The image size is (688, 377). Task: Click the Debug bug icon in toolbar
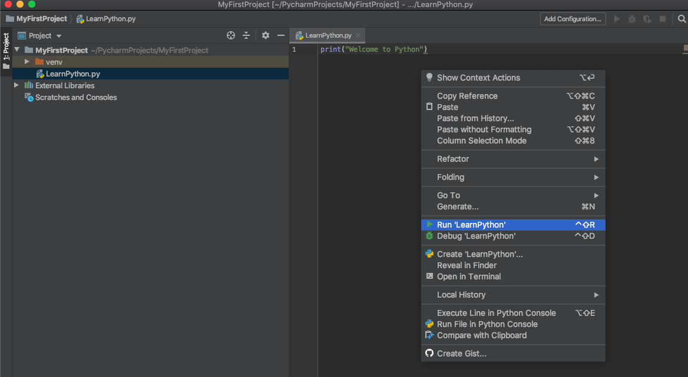[x=632, y=19]
